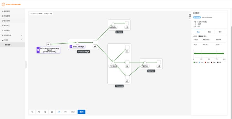Click the zoom in magnifier icon
The height and width of the screenshot is (119, 232).
click(x=39, y=112)
